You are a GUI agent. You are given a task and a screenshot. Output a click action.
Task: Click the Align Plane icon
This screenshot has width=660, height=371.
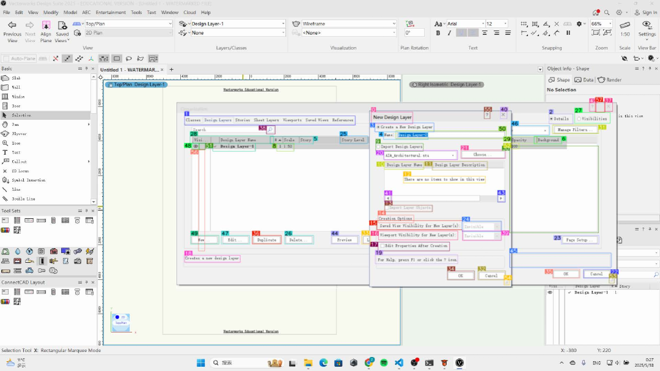pos(46,25)
